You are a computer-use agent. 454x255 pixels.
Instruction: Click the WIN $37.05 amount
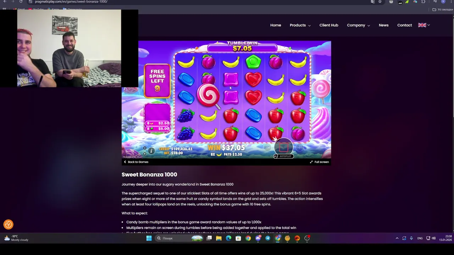[x=226, y=148]
